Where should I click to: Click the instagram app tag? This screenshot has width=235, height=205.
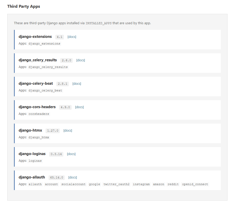[x=141, y=184]
